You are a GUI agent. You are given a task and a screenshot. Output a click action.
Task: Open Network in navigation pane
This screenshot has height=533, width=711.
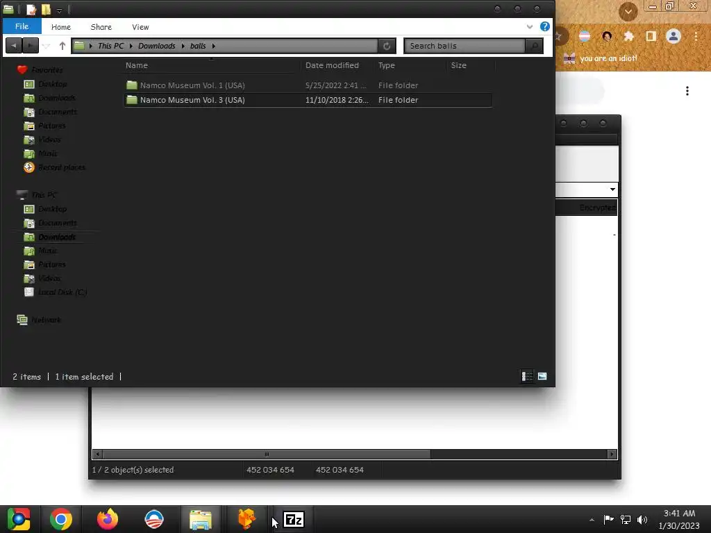pyautogui.click(x=39, y=320)
